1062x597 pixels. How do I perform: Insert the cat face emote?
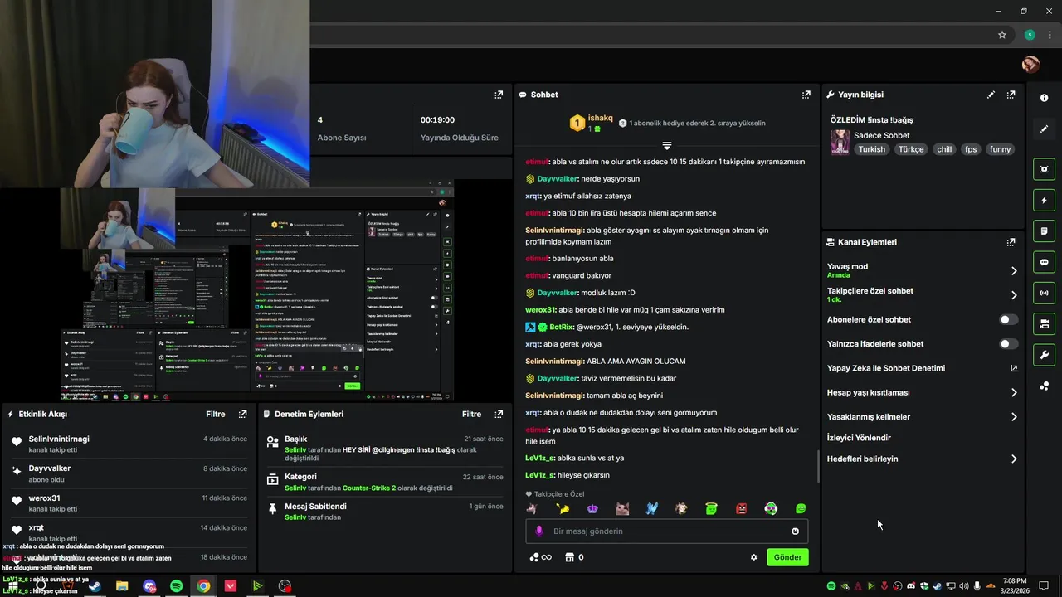point(621,508)
